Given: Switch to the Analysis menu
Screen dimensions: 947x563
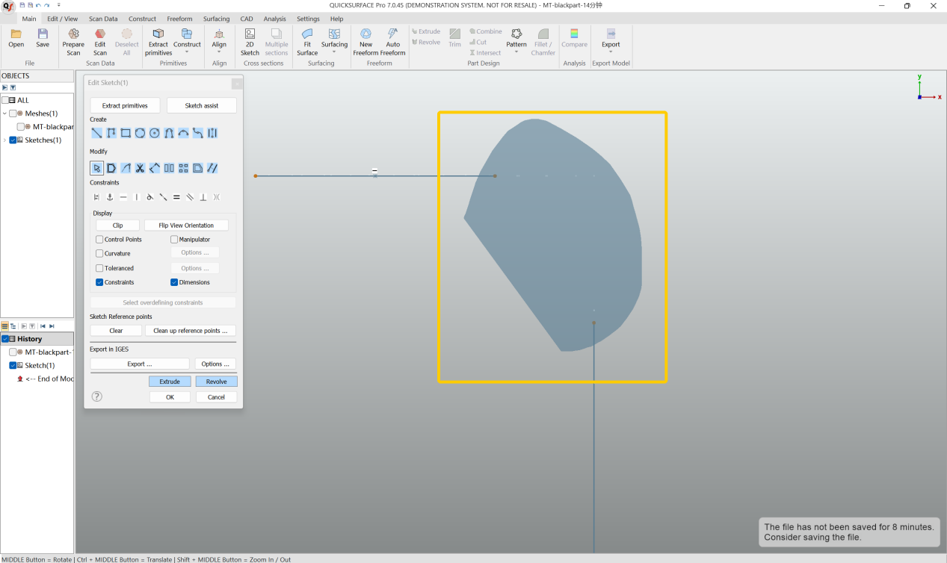Looking at the screenshot, I should pos(274,19).
